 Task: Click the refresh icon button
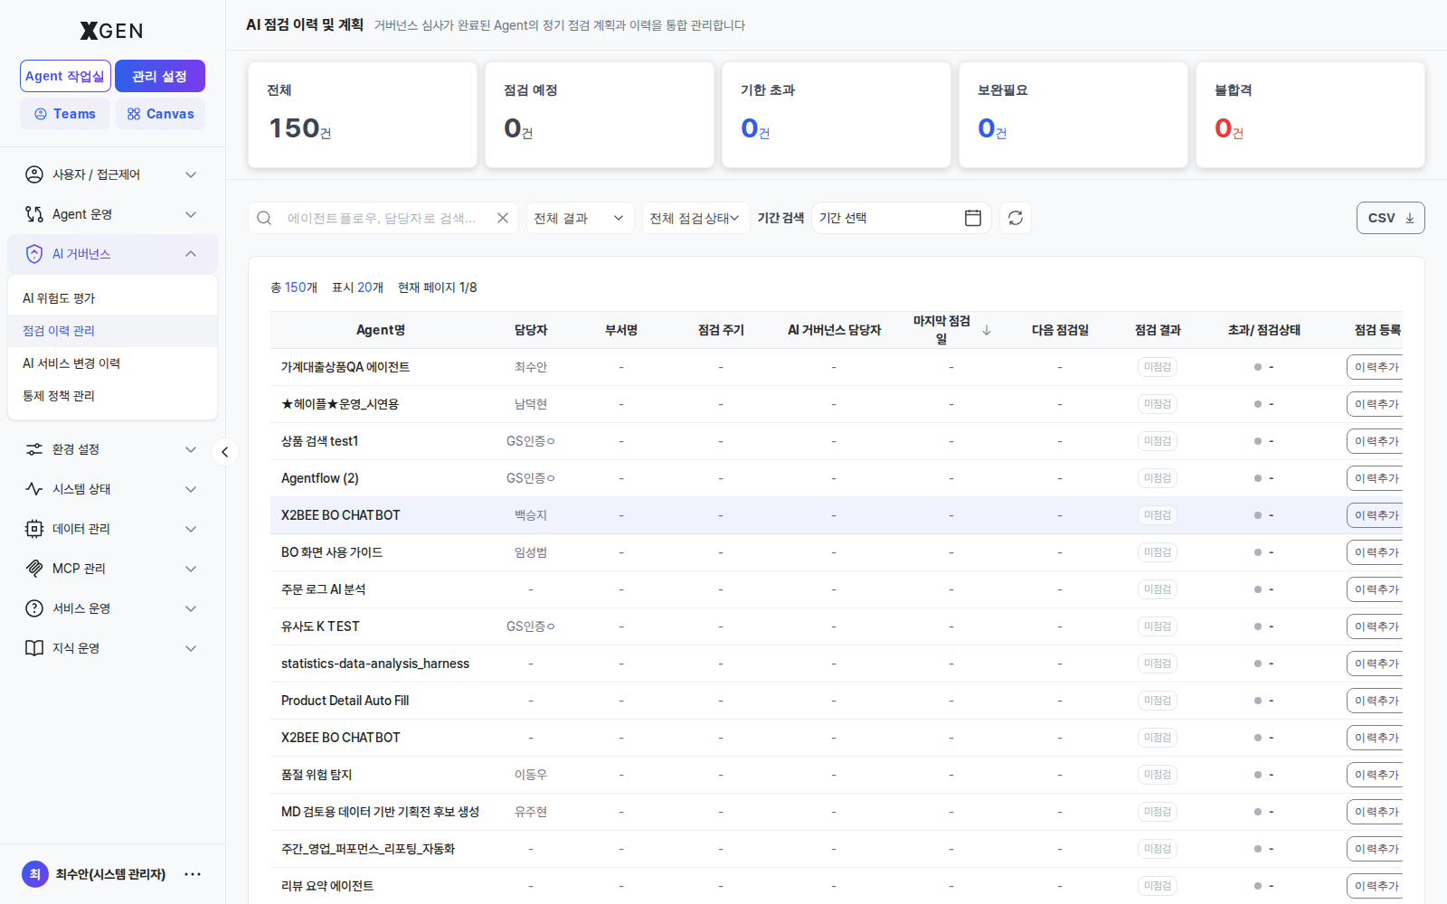pyautogui.click(x=1016, y=218)
